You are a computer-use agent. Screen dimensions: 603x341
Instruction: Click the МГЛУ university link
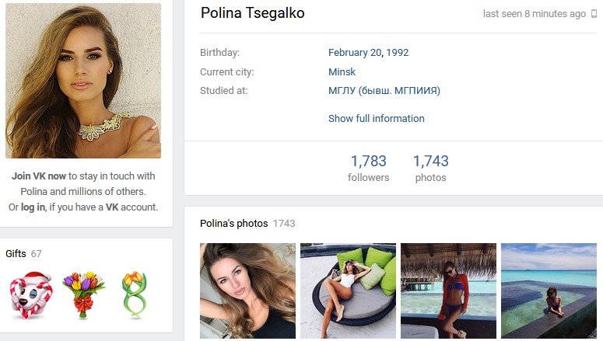pyautogui.click(x=384, y=91)
